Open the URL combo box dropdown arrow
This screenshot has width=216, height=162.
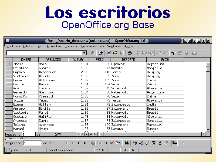pyautogui.click(x=85, y=53)
